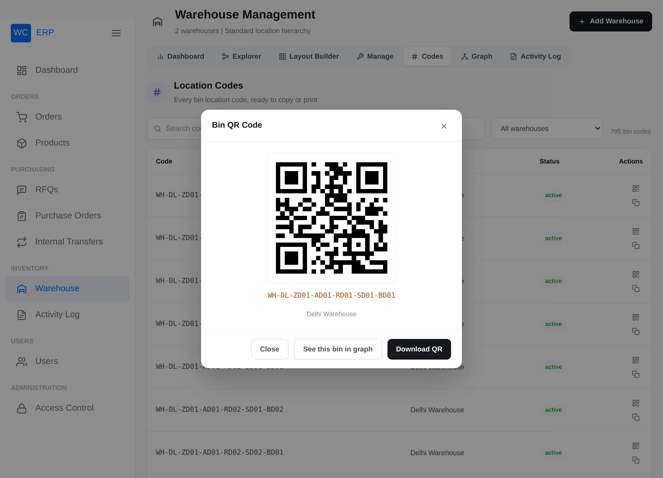Click Delhi Warehouse in RD02-SD01-BD02 row
Screen dimensions: 663x478
[x=437, y=410]
